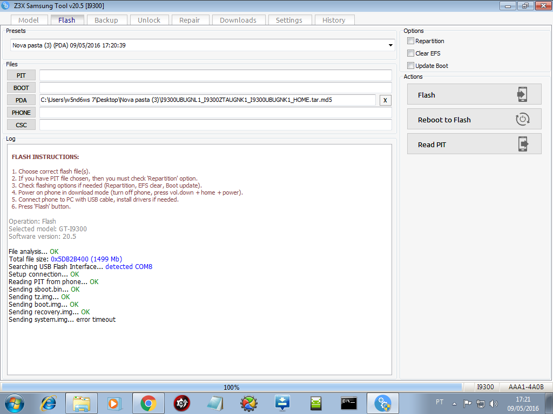The height and width of the screenshot is (414, 553).
Task: Click the CSC file path field
Action: tap(215, 125)
